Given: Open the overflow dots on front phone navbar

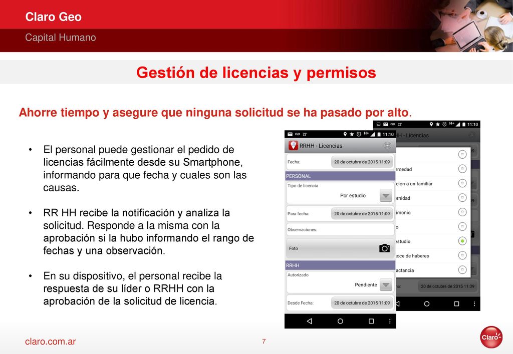Looking at the screenshot, I should pyautogui.click(x=390, y=321).
